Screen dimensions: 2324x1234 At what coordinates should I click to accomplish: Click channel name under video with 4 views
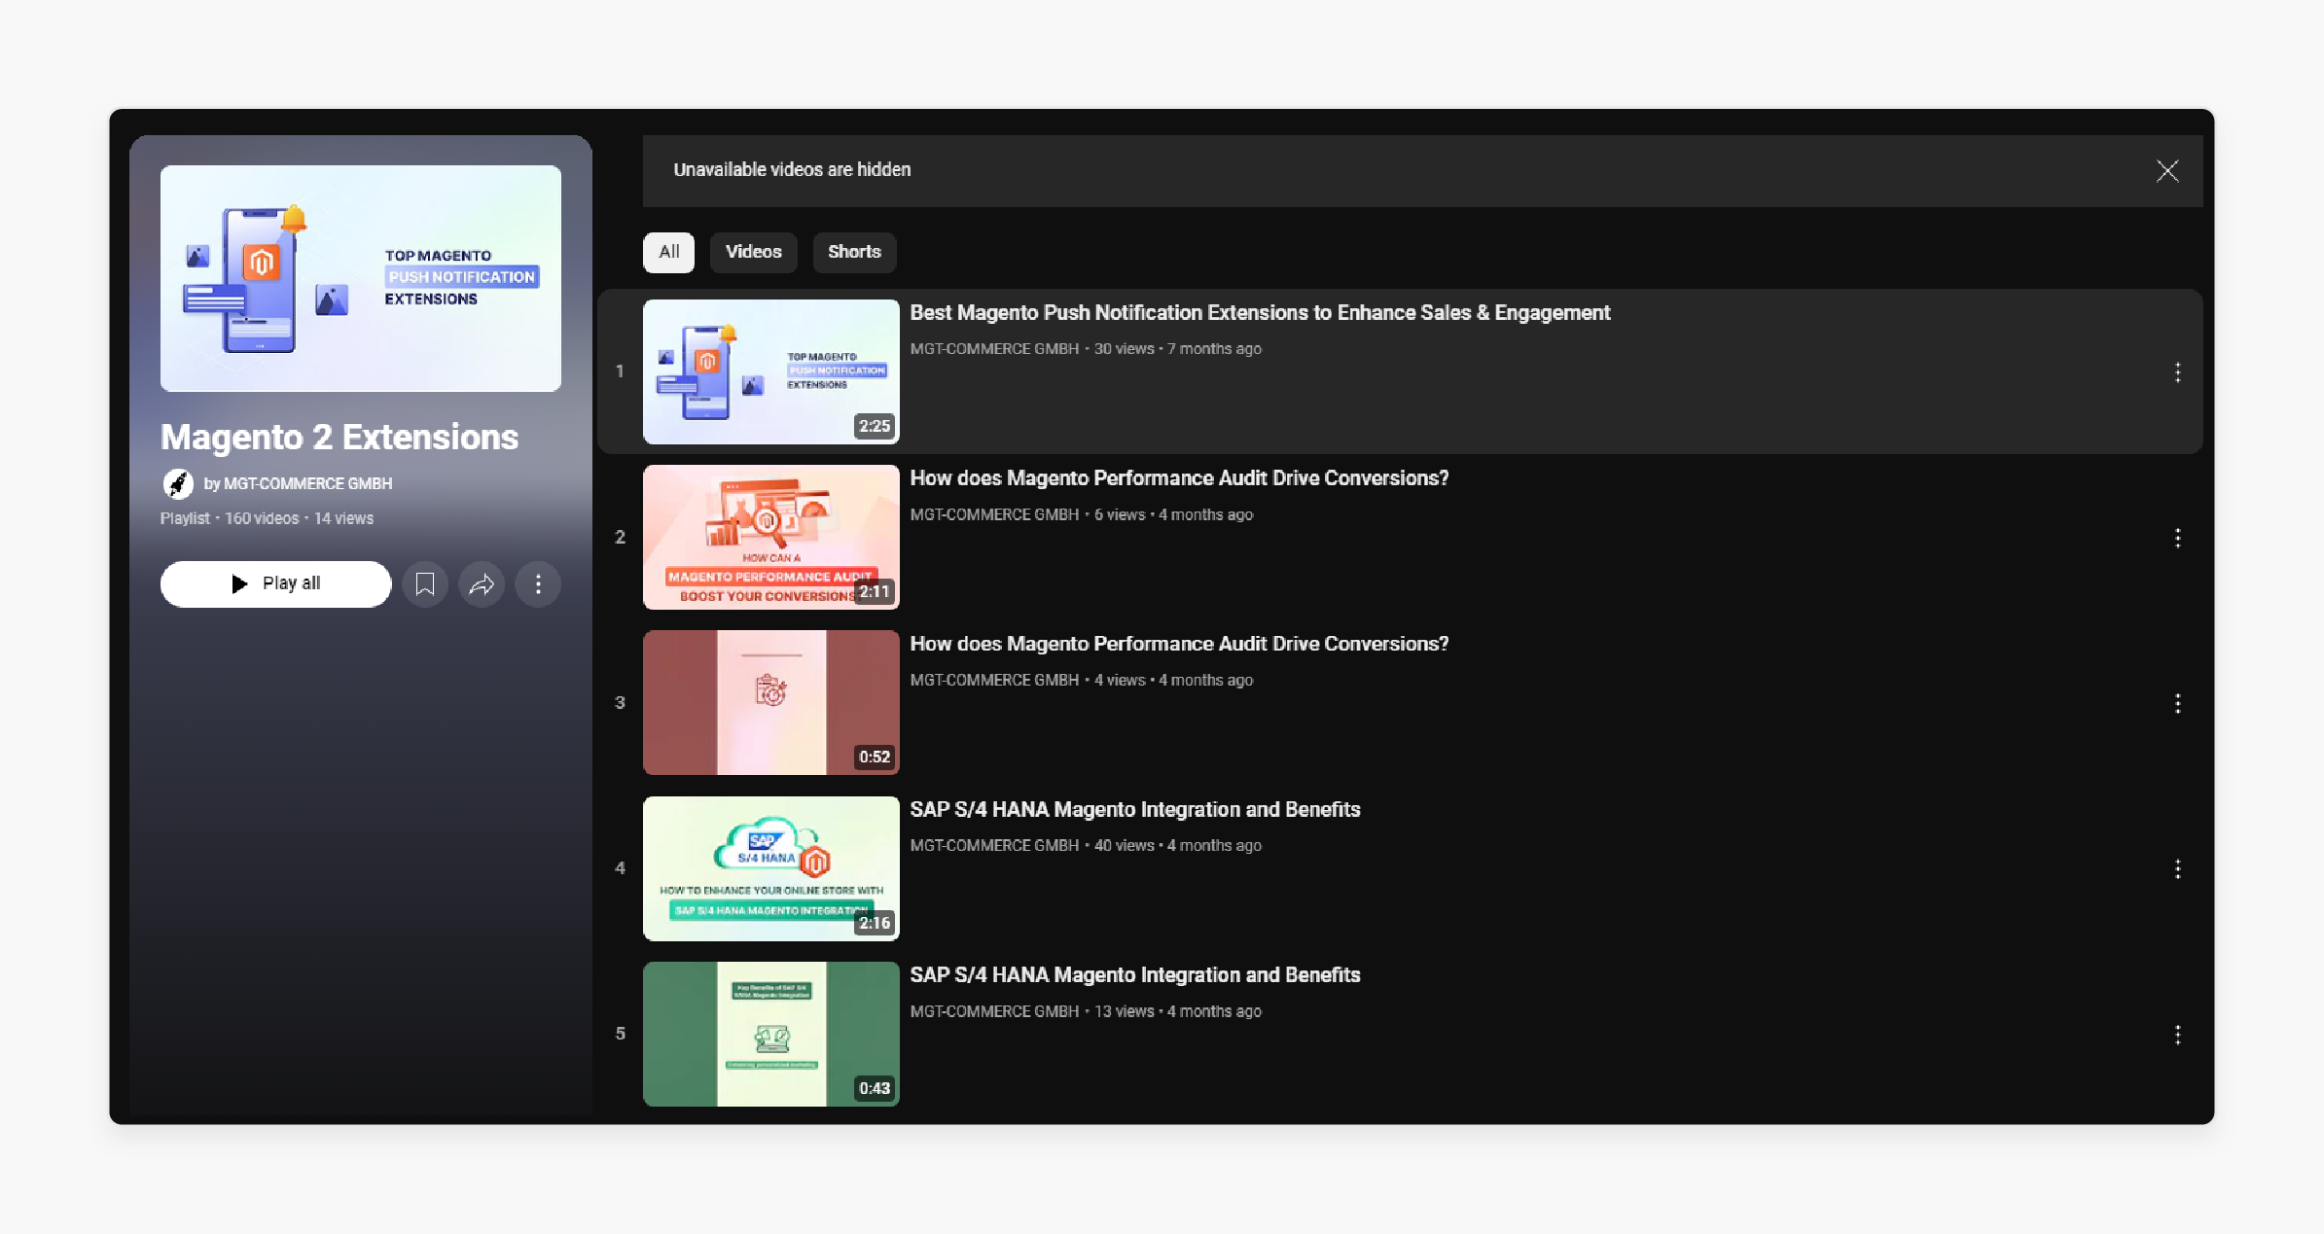tap(994, 680)
